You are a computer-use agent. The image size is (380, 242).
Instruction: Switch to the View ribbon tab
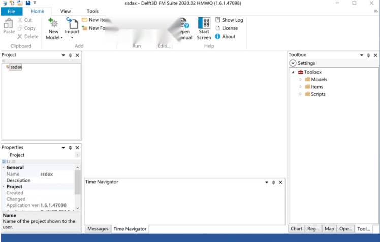click(66, 11)
